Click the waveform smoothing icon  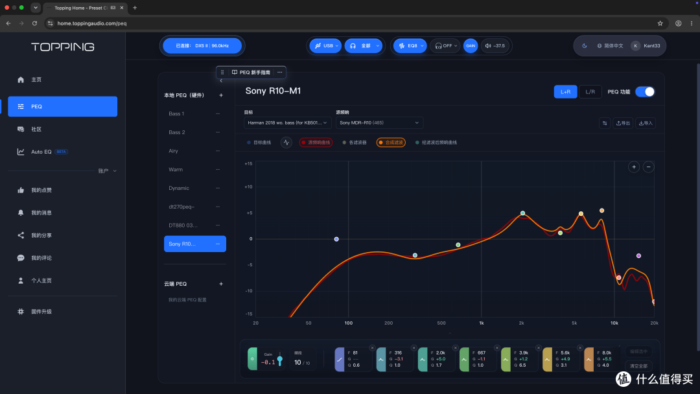(286, 143)
